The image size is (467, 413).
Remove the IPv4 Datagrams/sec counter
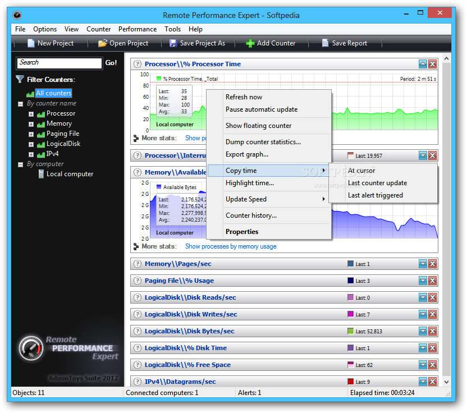(432, 381)
